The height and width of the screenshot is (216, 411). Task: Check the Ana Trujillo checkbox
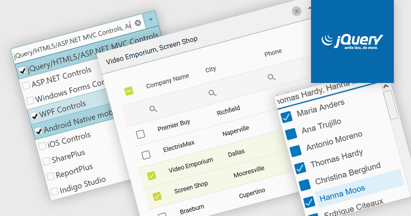pos(291,134)
